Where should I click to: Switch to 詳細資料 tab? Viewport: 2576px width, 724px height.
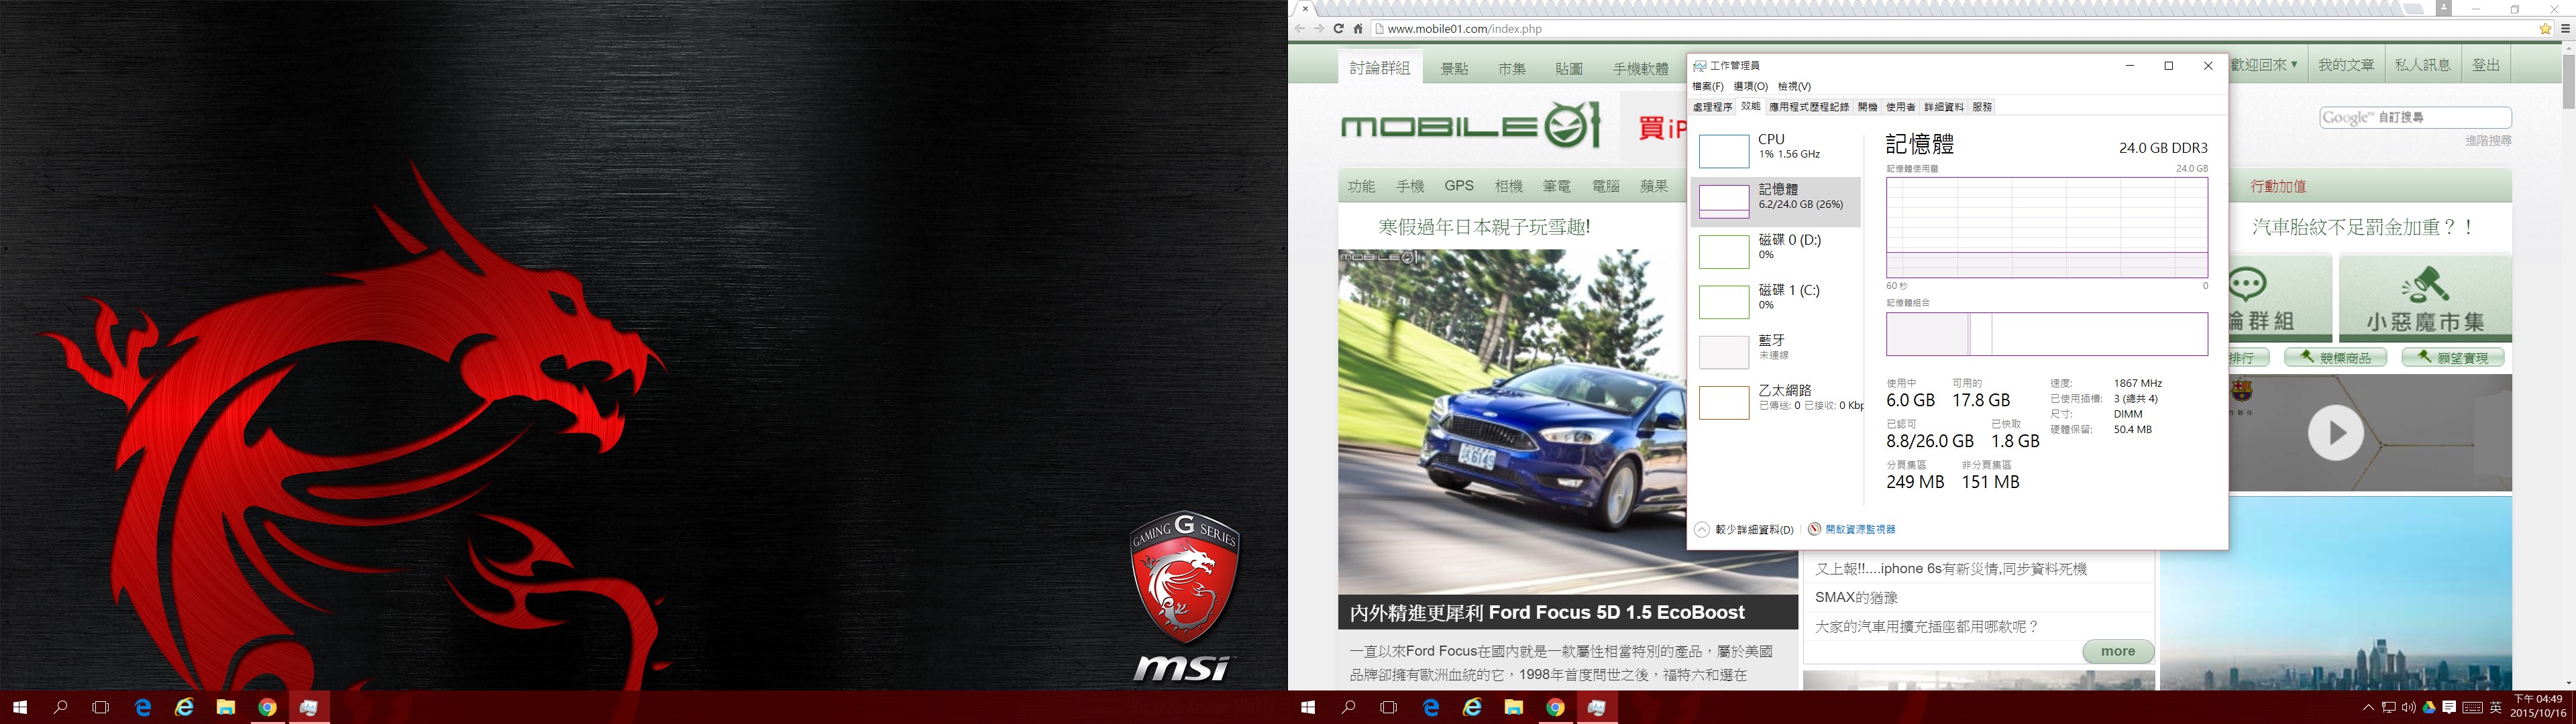[x=1944, y=107]
